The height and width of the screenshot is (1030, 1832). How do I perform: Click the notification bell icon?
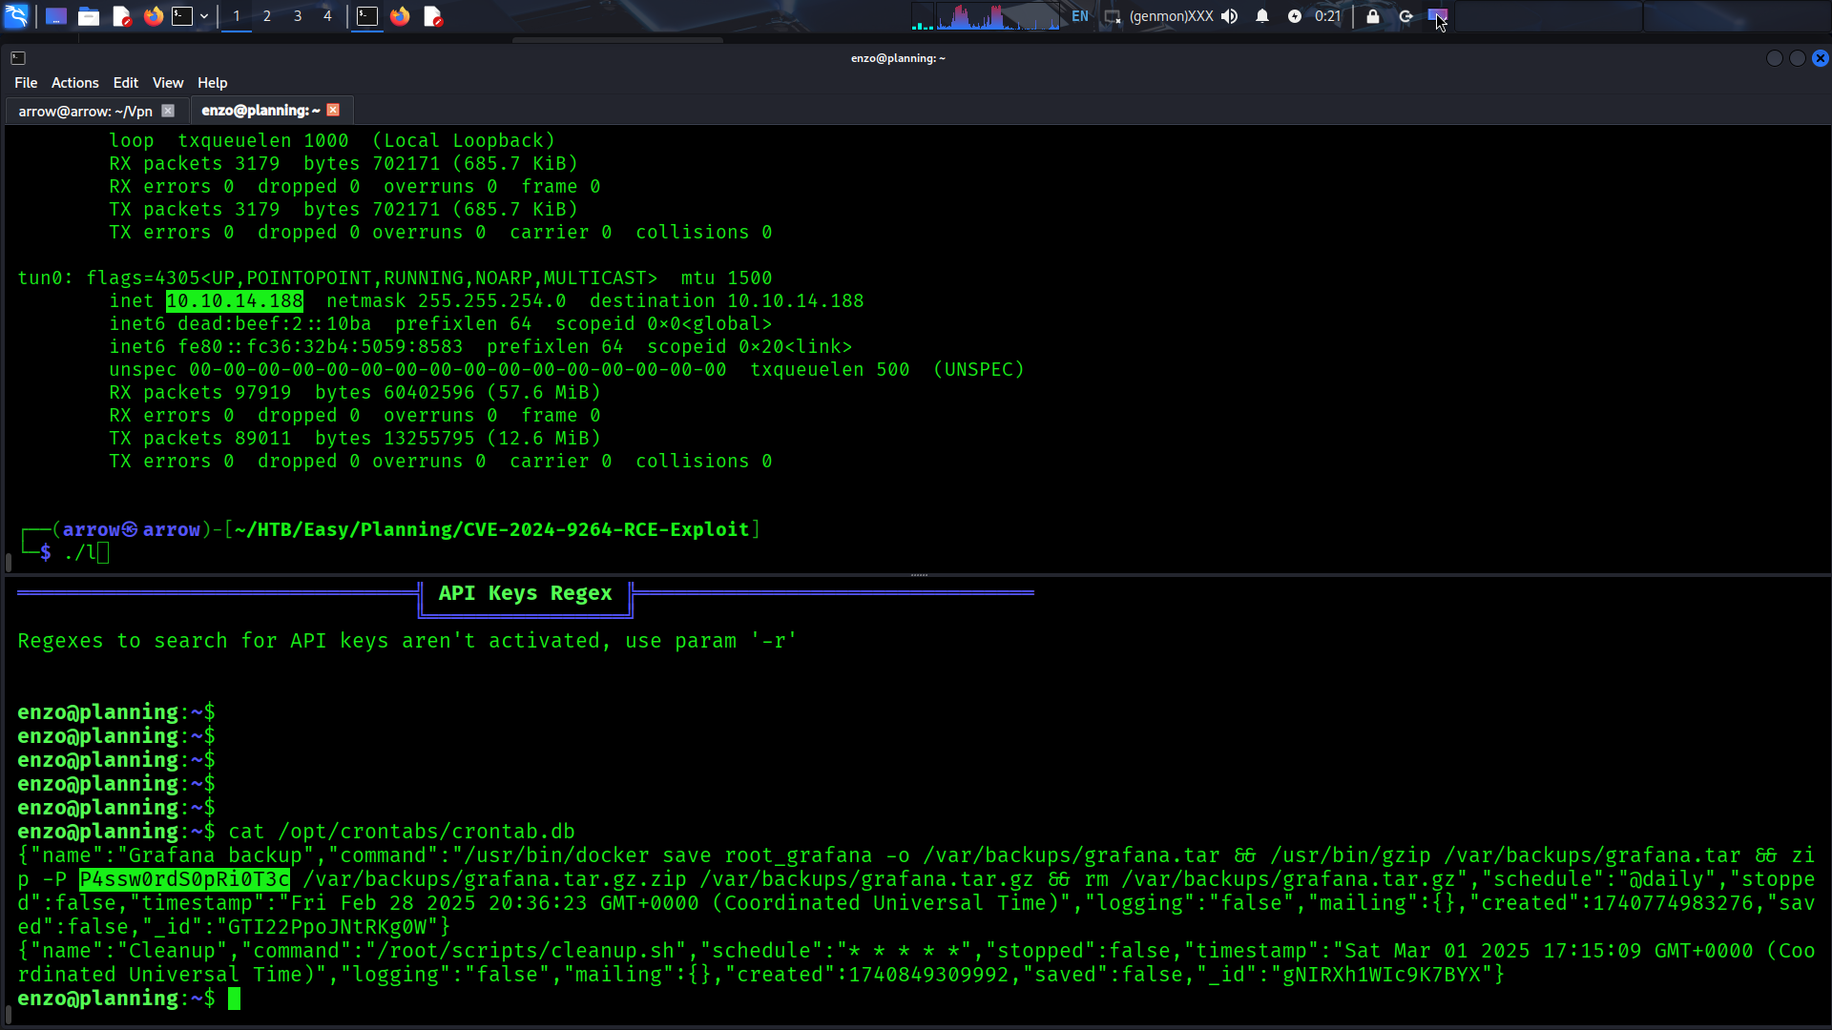pos(1262,16)
